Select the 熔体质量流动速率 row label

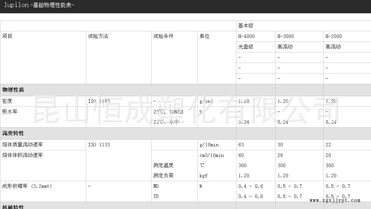22,145
